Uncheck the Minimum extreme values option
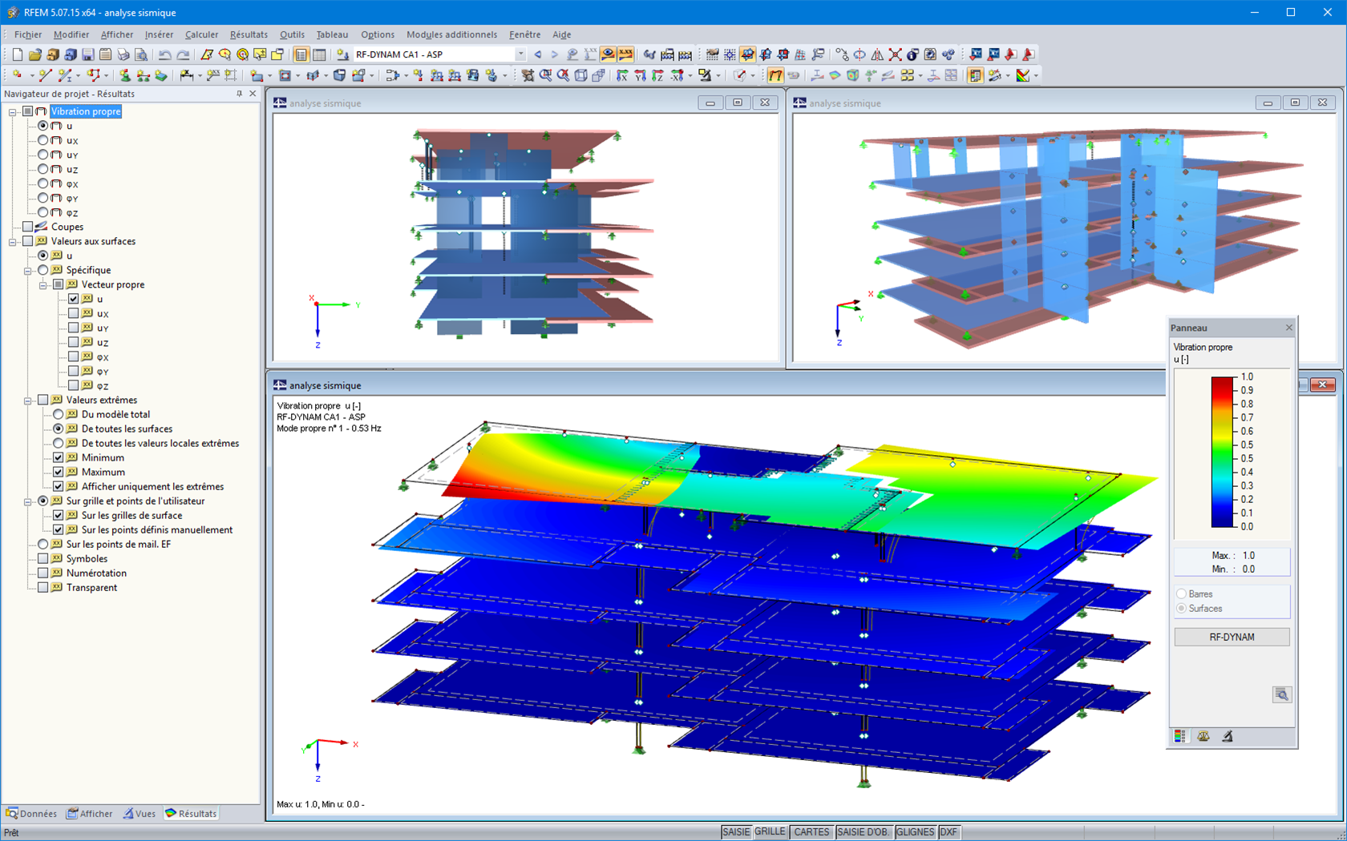Screen dimensions: 1347x841 pos(59,457)
